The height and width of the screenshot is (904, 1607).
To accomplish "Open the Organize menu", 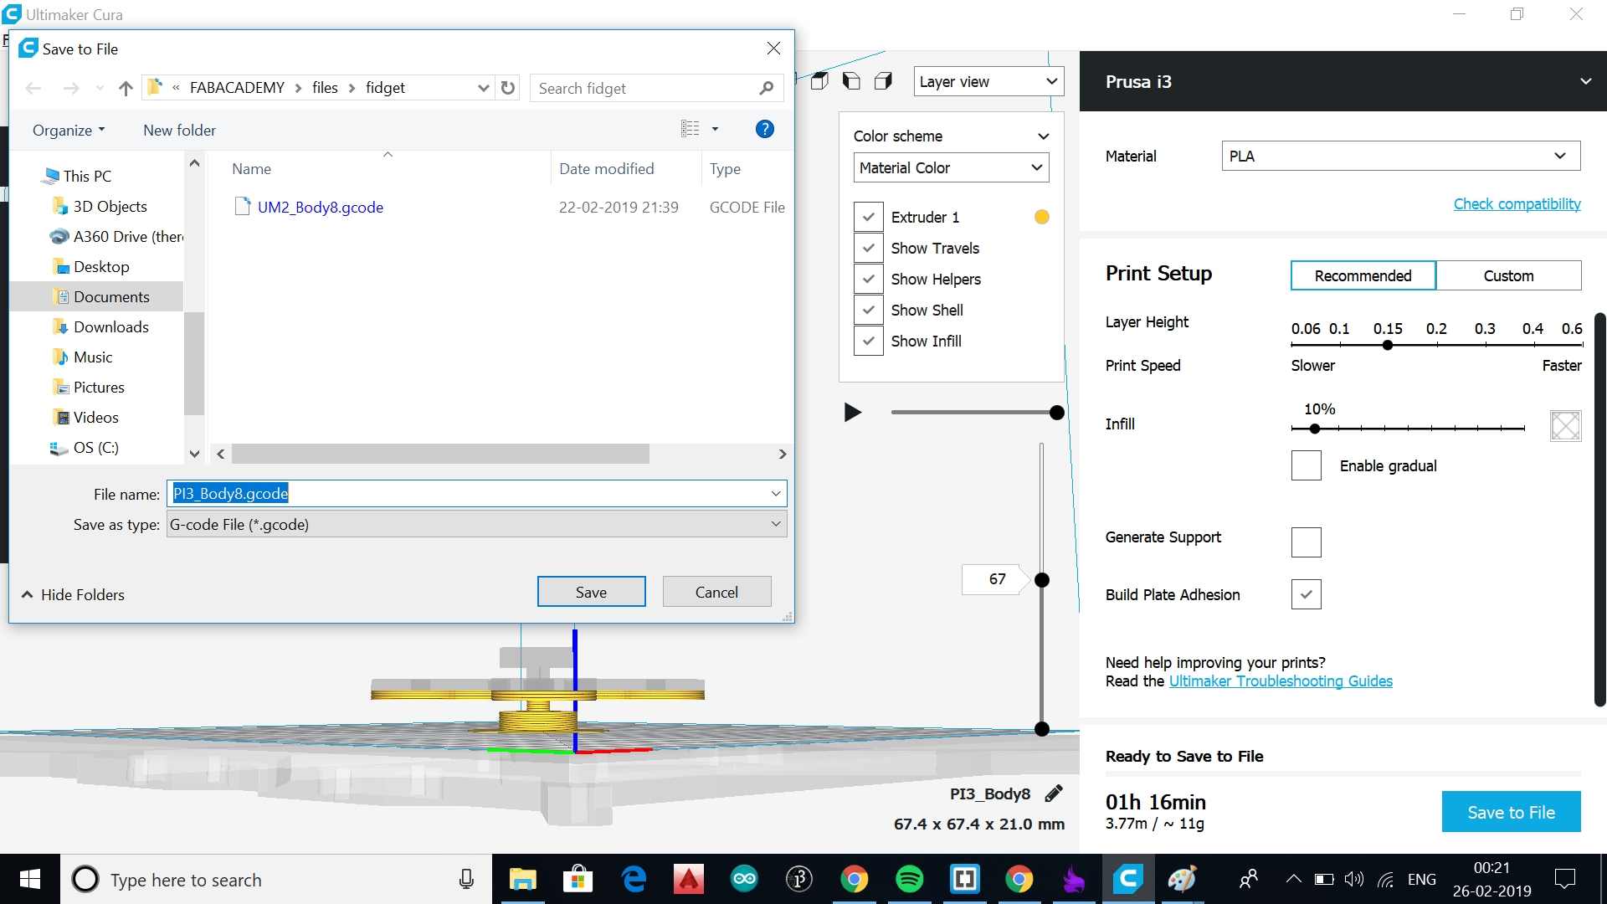I will [x=69, y=130].
